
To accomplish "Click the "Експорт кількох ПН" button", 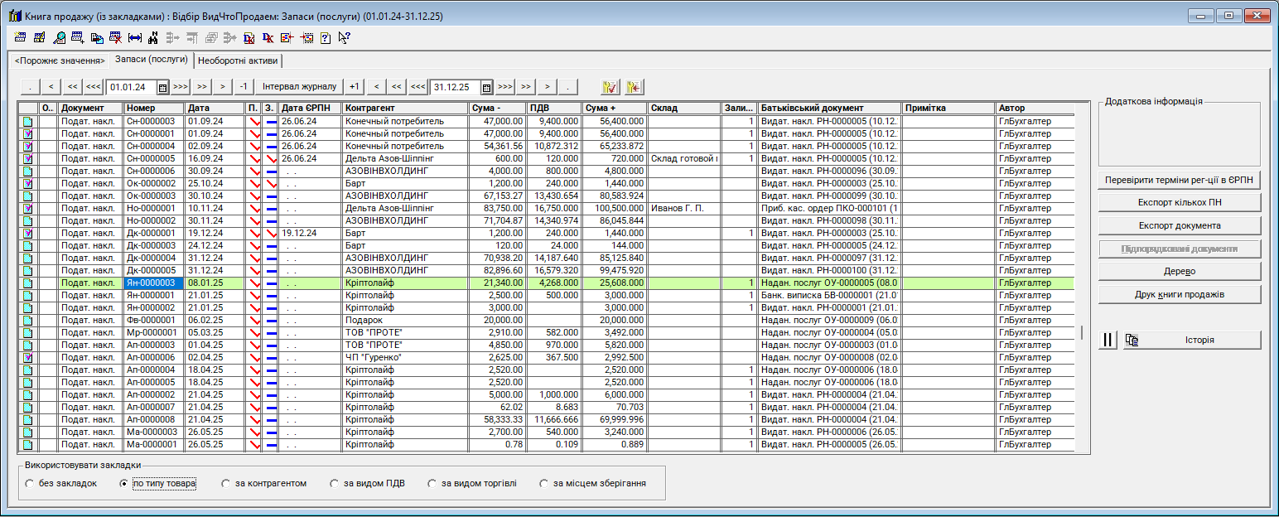I will [1179, 202].
